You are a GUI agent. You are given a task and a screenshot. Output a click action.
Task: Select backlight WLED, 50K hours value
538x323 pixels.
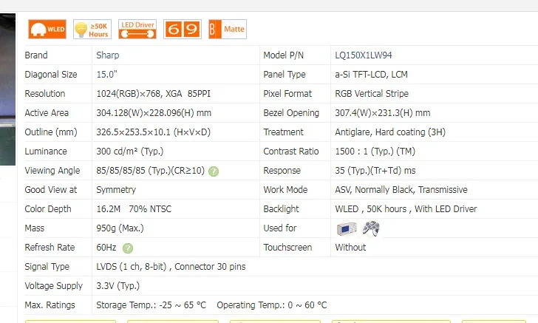tap(406, 209)
